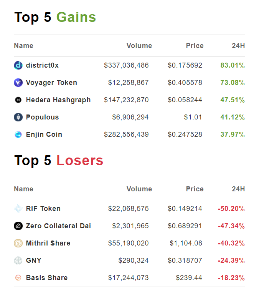The height and width of the screenshot is (287, 259).
Task: Click RIF Token's -50.20% change value
Action: point(231,209)
